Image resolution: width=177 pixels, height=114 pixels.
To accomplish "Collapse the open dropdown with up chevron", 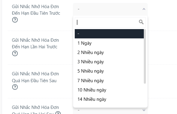I will pos(144,9).
